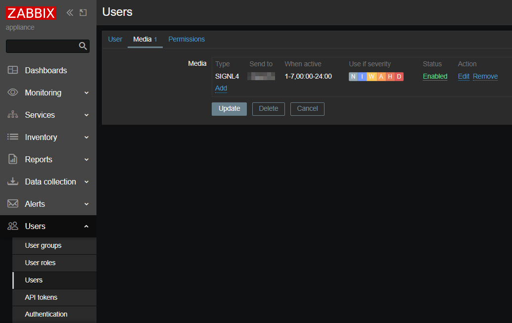This screenshot has width=512, height=323.
Task: Click inside the sidebar search field
Action: (42, 46)
